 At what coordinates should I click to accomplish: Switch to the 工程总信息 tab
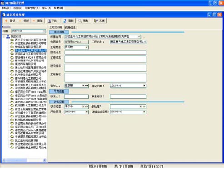coord(56,27)
